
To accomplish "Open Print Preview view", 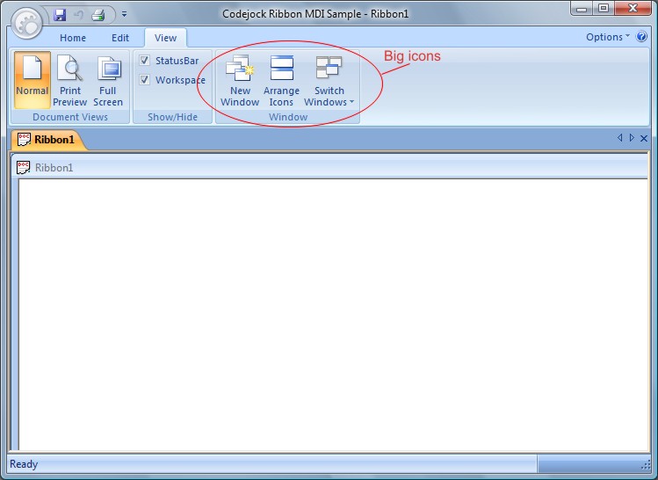I will (69, 80).
